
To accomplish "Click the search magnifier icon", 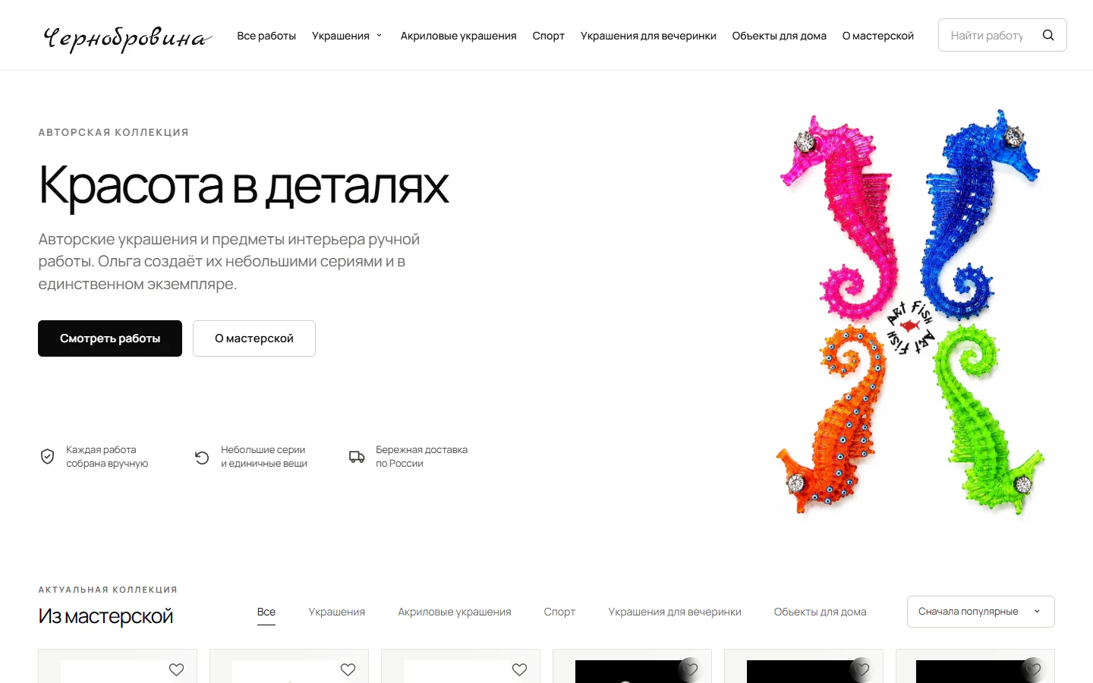I will coord(1048,35).
